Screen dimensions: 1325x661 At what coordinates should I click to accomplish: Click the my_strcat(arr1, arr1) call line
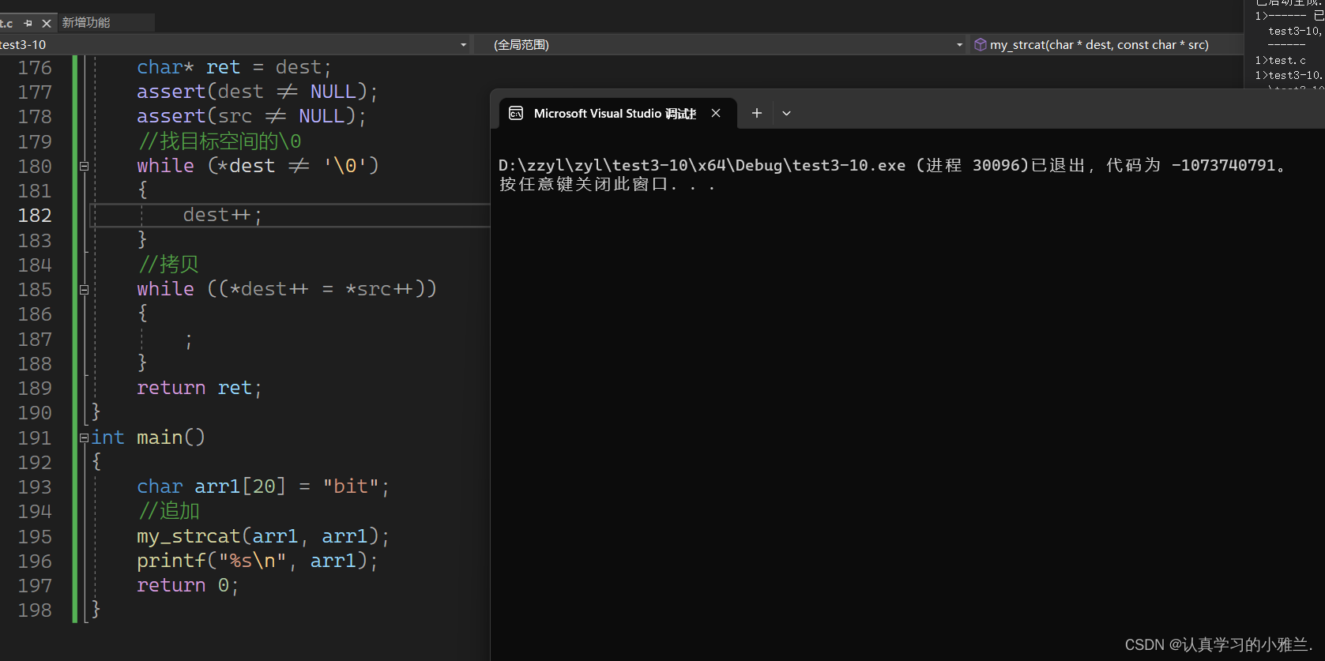click(263, 537)
